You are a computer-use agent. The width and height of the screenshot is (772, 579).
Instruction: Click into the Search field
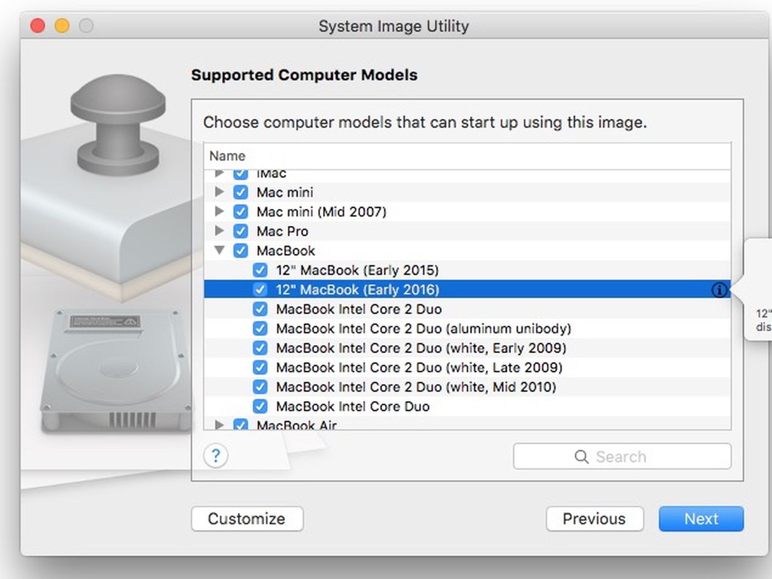coord(622,456)
